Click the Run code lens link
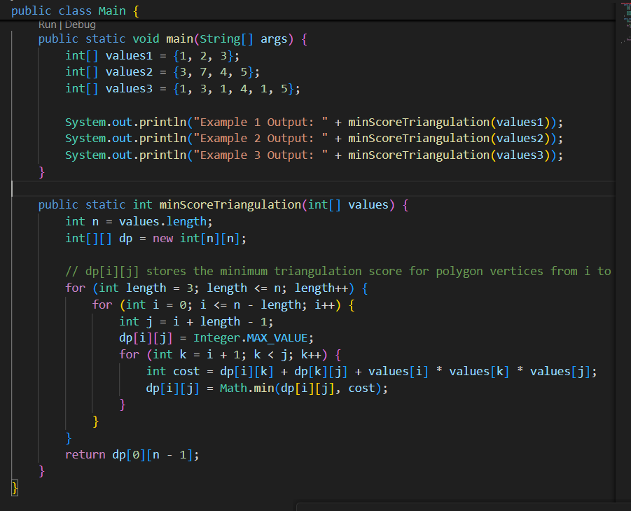631x511 pixels. coord(46,24)
